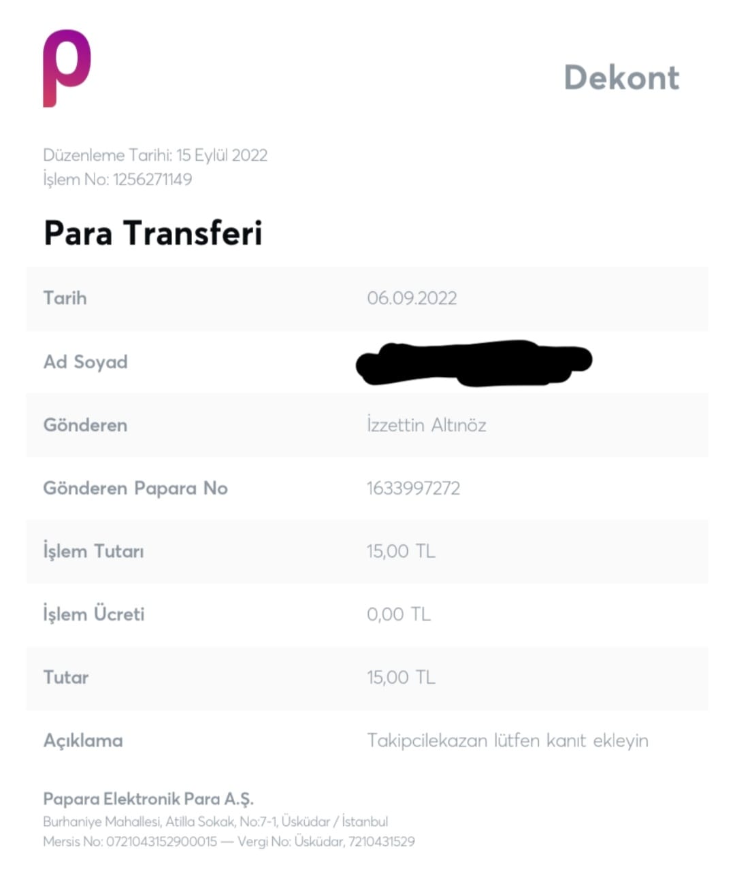Click the İşlem Tutarı value 15,00 TL

(401, 551)
